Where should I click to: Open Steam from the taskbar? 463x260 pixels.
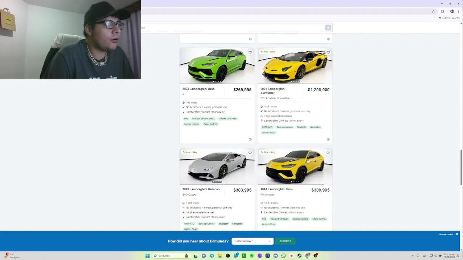click(x=300, y=256)
